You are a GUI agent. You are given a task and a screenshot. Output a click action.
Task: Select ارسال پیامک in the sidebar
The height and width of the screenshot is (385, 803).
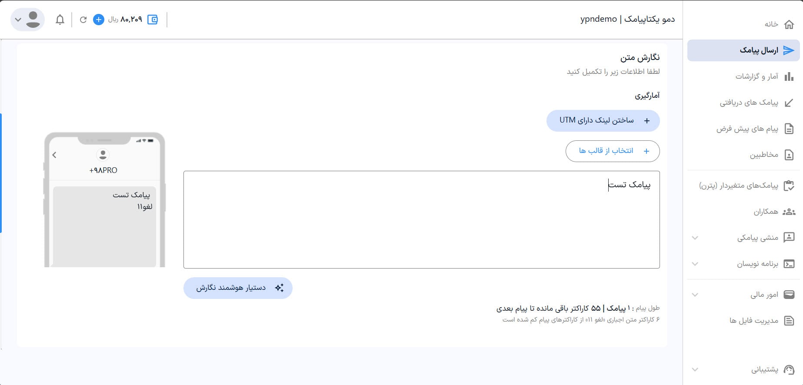pyautogui.click(x=759, y=50)
